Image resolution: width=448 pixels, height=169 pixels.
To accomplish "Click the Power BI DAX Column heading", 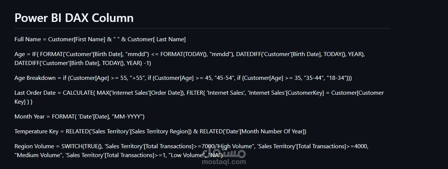I will tap(74, 18).
